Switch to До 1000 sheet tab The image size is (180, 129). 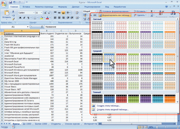tap(27, 124)
